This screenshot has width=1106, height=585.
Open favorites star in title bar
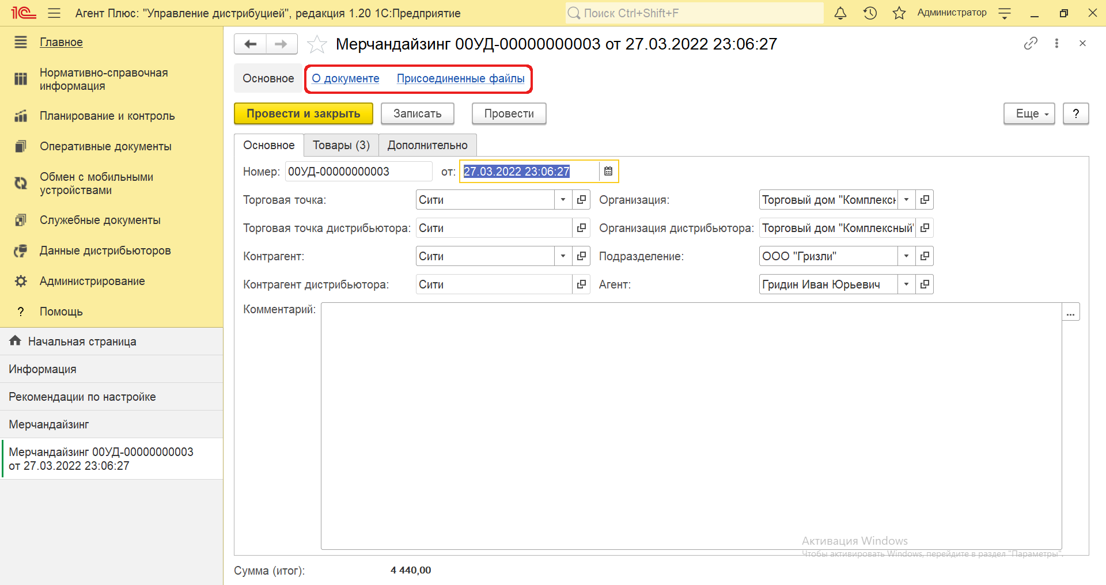[x=899, y=13]
